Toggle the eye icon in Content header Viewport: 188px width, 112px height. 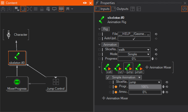(x=85, y=3)
